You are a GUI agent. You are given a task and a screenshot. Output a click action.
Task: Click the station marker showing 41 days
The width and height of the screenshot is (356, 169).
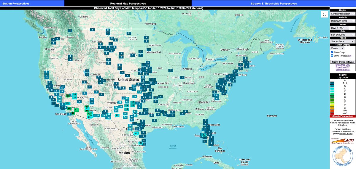76,110
